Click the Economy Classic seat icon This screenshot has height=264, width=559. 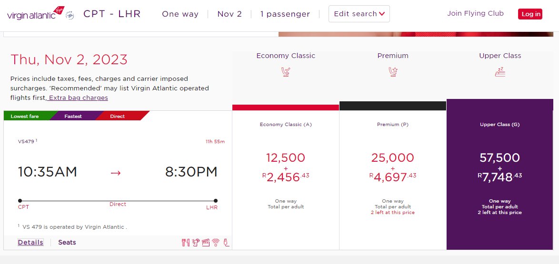point(286,72)
